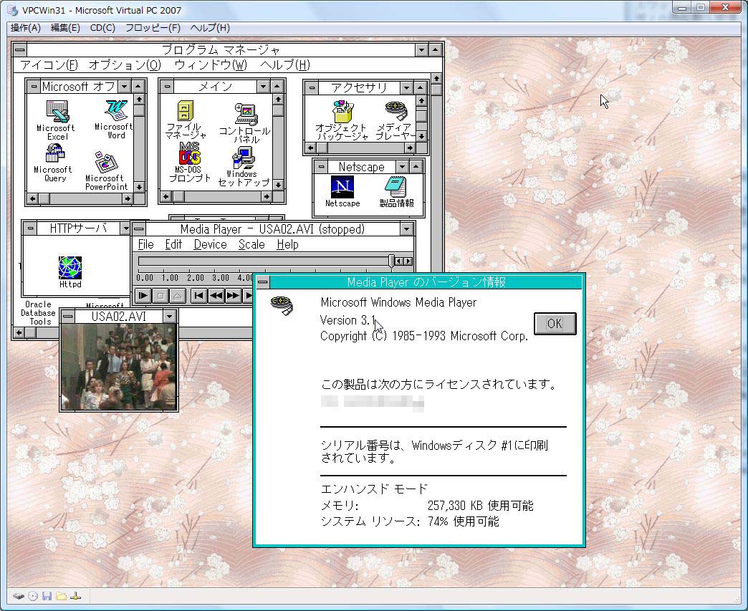The image size is (748, 611).
Task: Open control menu of プログラム マネージャ window
Action: coord(19,49)
